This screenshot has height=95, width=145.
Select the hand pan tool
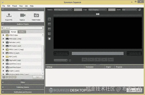pos(49,38)
